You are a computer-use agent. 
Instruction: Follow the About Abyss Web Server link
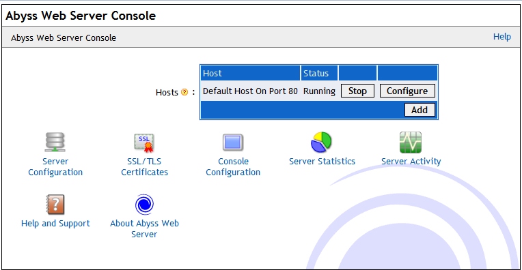[144, 229]
